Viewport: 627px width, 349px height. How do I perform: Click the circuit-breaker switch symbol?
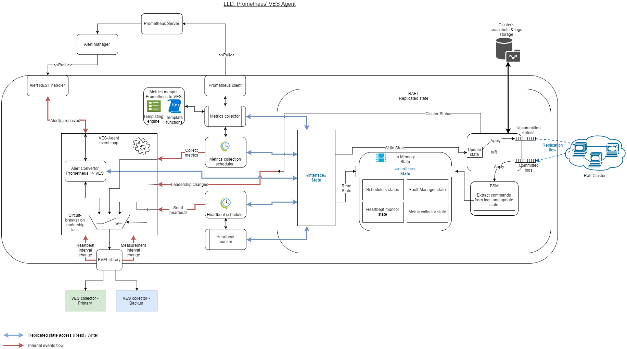109,222
